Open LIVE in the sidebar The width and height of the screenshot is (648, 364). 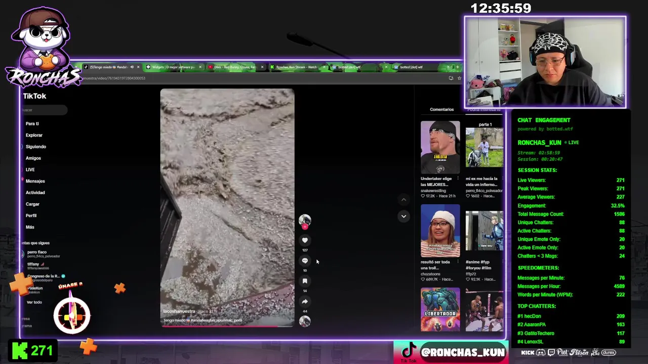[30, 170]
